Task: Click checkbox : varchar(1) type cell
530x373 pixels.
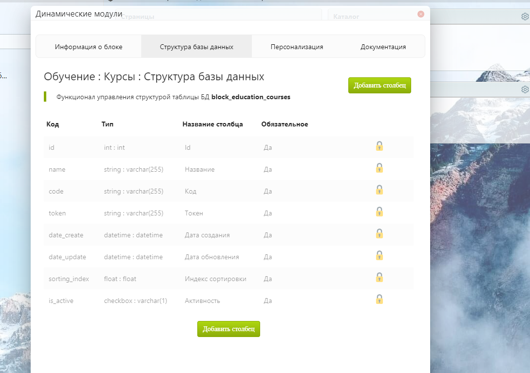Action: coord(135,301)
